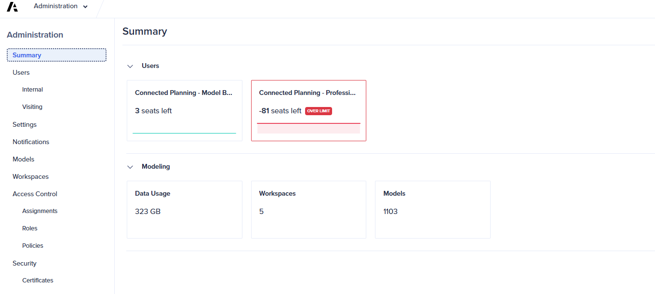
Task: Click the Modeling section label
Action: [156, 167]
